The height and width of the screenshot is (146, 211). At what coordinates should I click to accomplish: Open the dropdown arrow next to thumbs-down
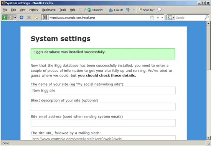(134, 10)
